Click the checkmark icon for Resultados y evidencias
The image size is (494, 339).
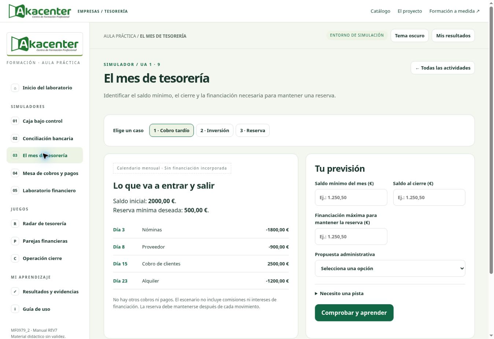(15, 291)
